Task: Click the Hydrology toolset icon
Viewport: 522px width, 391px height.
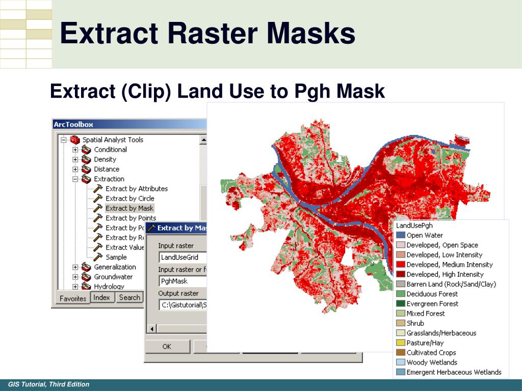Action: [86, 286]
